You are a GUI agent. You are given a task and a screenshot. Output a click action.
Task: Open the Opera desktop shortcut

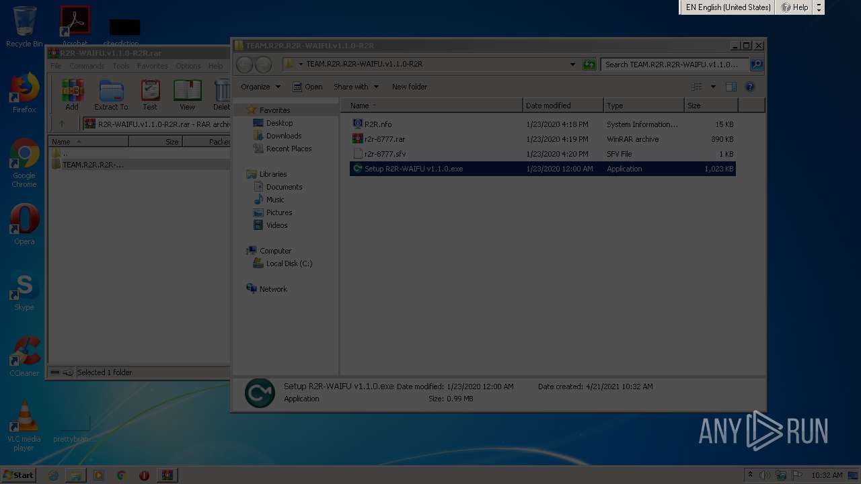click(x=24, y=225)
